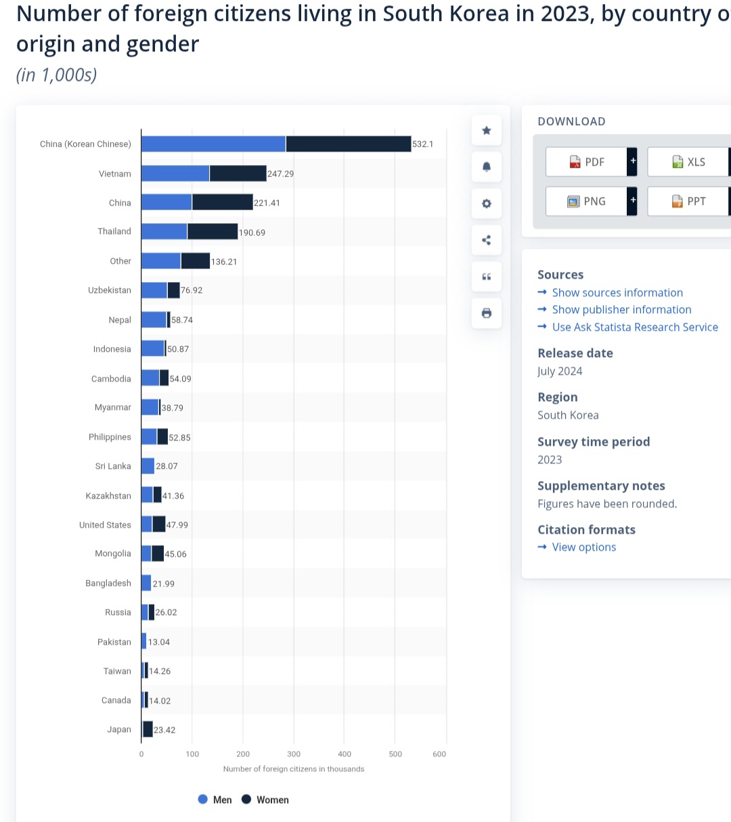Click the Survey time period heading
Screen dimensions: 731x822
[x=594, y=442]
